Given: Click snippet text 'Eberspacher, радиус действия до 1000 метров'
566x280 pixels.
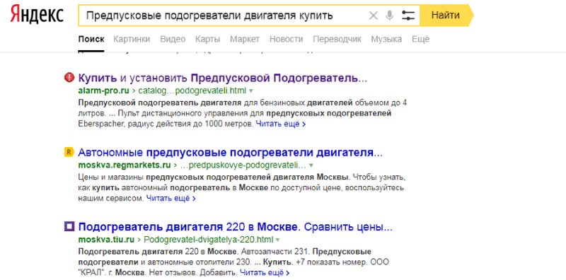Looking at the screenshot, I should (166, 124).
